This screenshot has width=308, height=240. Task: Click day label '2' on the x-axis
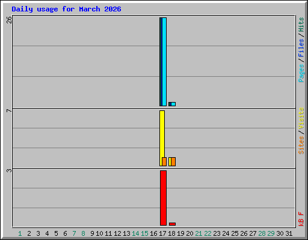tap(29, 233)
